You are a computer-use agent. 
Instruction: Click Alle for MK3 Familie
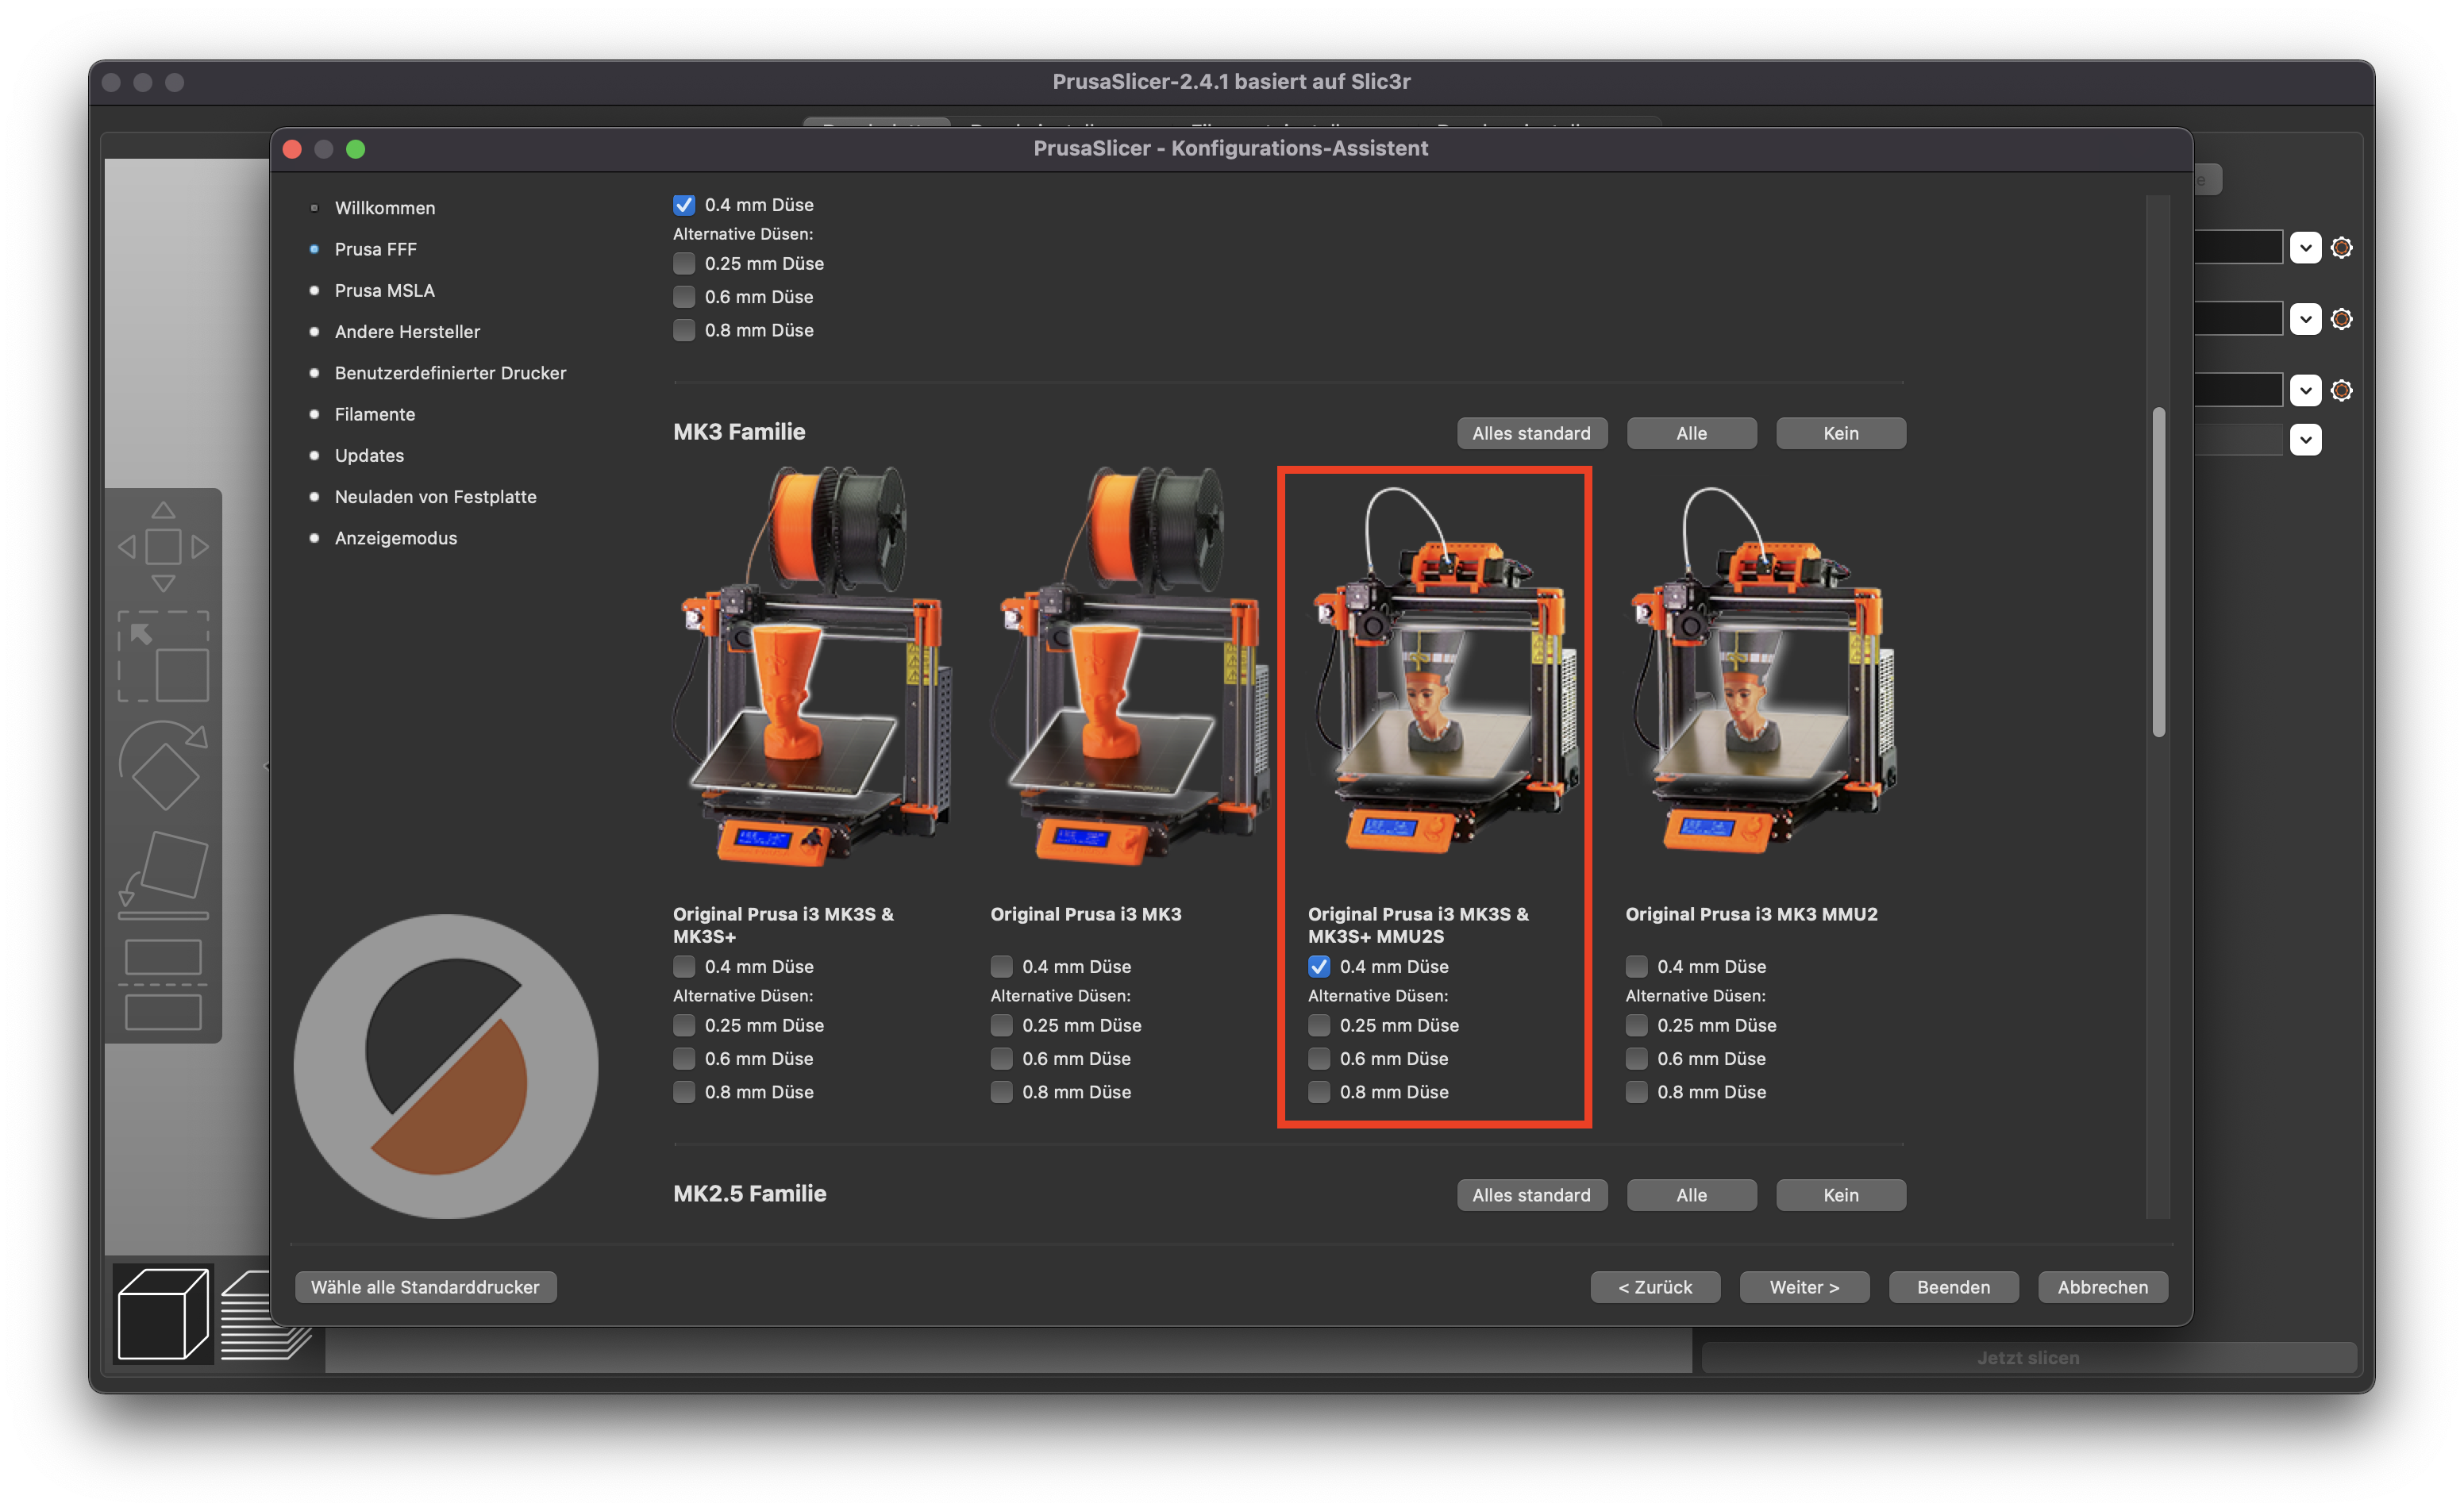(x=1691, y=433)
